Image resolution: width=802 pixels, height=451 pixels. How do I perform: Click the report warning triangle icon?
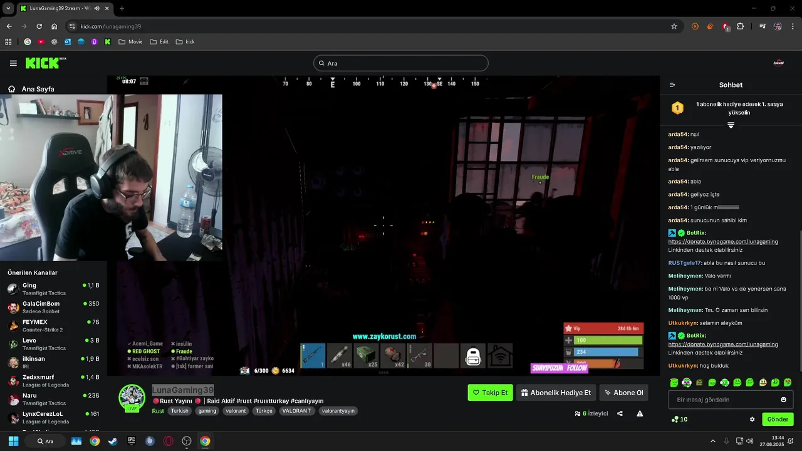coord(640,413)
